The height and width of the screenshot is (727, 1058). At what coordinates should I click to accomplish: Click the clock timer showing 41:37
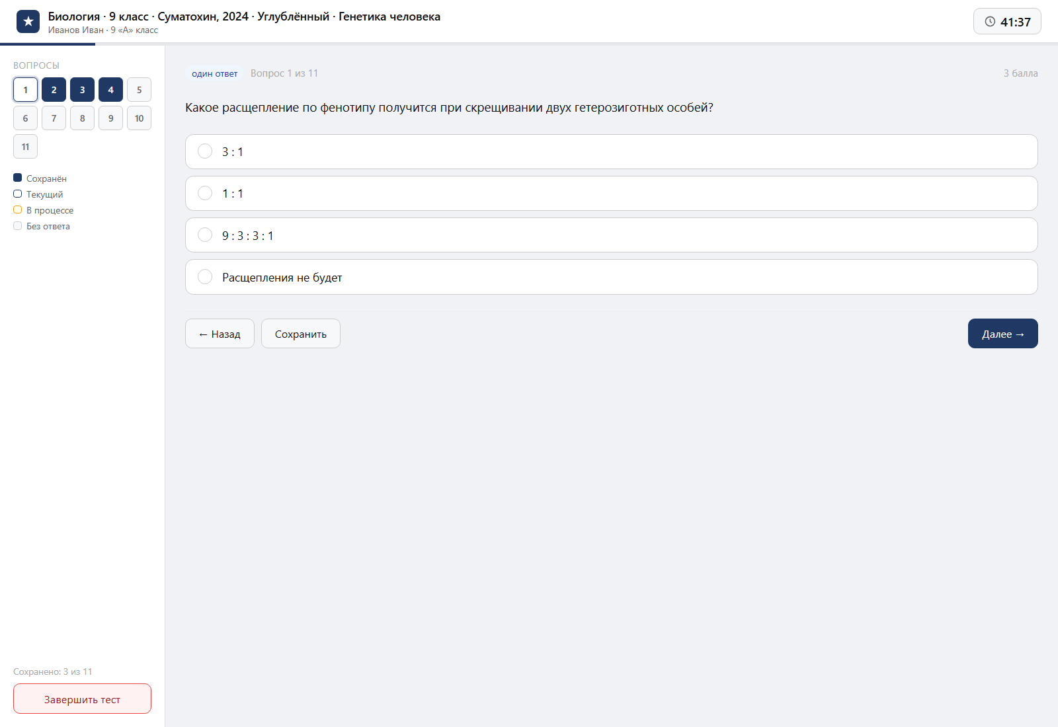click(1007, 21)
